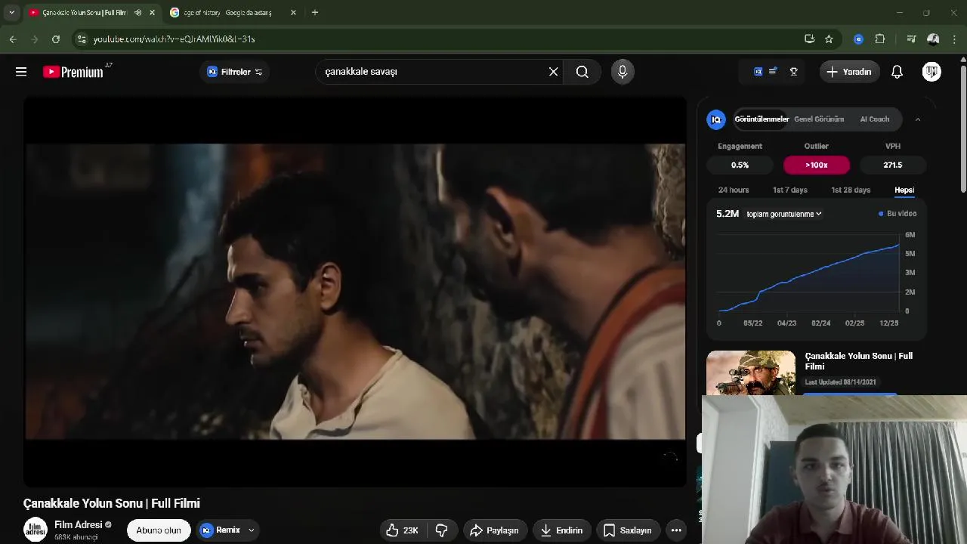967x544 pixels.
Task: Go to YouTube Premium home logo
Action: point(73,72)
